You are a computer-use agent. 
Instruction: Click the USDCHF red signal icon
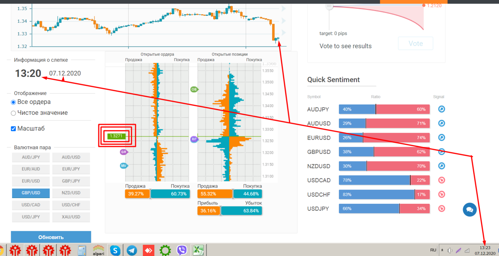click(x=441, y=195)
